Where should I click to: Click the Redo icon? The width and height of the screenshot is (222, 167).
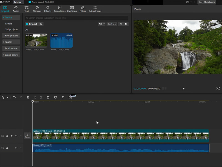tap(21, 97)
